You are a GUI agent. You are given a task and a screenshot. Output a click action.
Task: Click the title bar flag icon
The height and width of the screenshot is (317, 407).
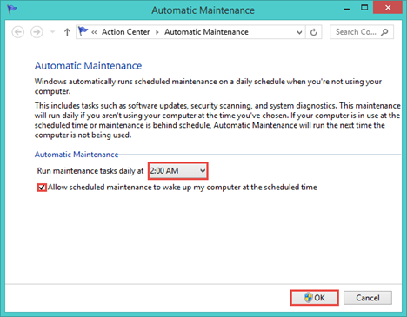click(x=12, y=10)
